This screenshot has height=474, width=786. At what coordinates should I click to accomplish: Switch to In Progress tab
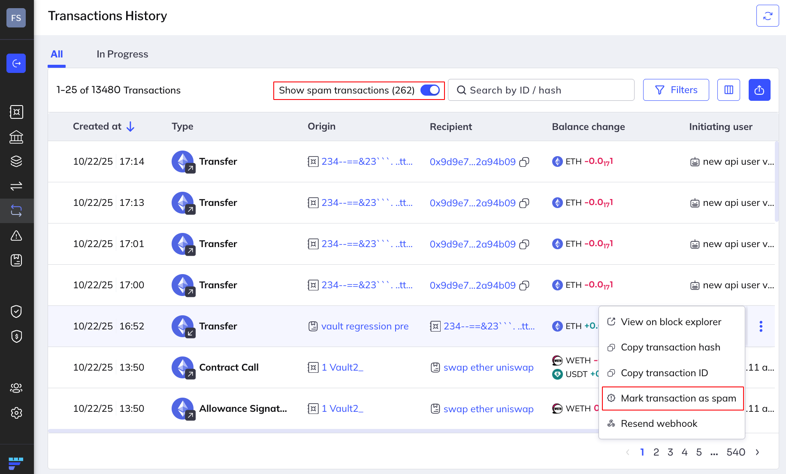pos(122,54)
